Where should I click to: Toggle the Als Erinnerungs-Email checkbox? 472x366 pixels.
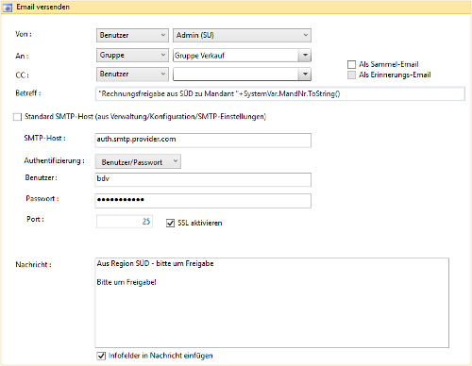(351, 75)
